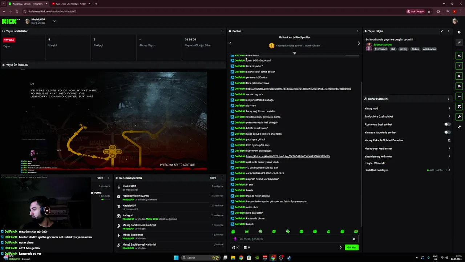This screenshot has width=465, height=262.
Task: Open NVIDIA app from the taskbar
Action: (x=257, y=258)
